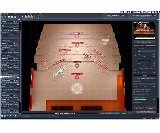
Task: Open the Vienna Imperial Player instrument dropdown
Action: [145, 42]
